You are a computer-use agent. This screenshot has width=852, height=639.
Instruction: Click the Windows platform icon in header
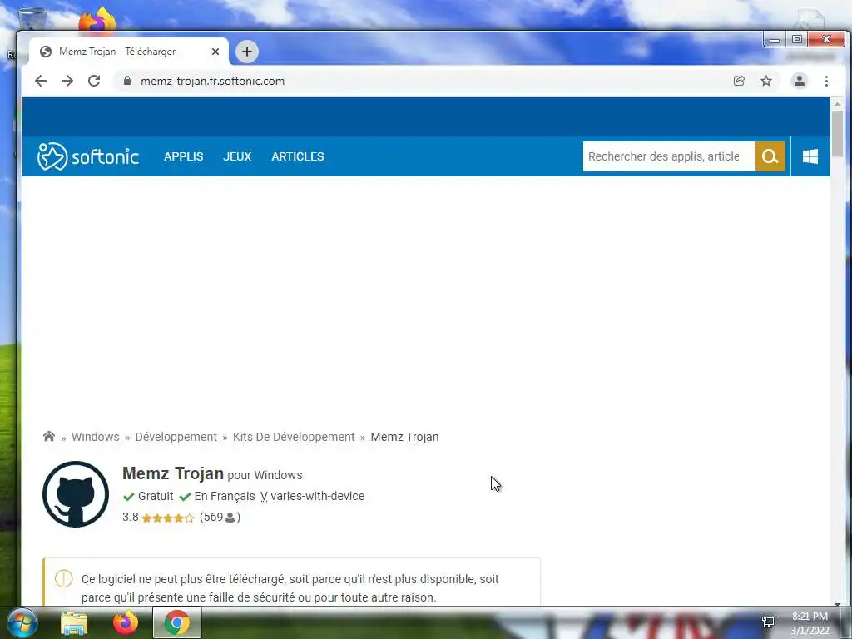point(810,156)
